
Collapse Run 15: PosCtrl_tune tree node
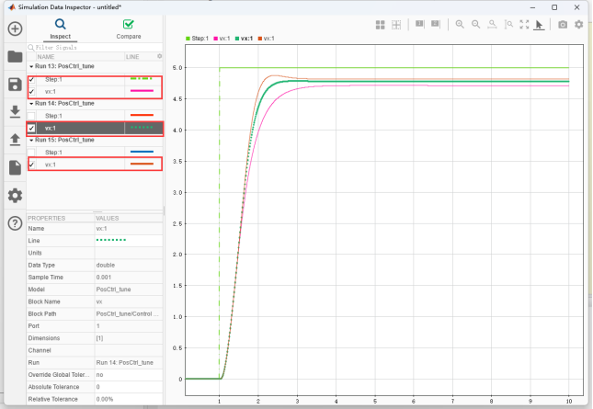tap(30, 140)
